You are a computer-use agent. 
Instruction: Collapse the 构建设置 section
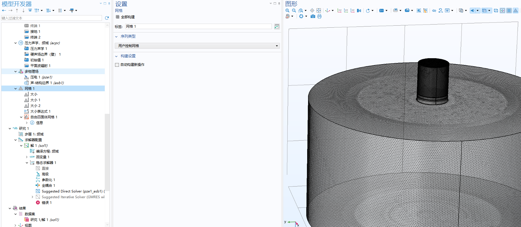pyautogui.click(x=116, y=56)
